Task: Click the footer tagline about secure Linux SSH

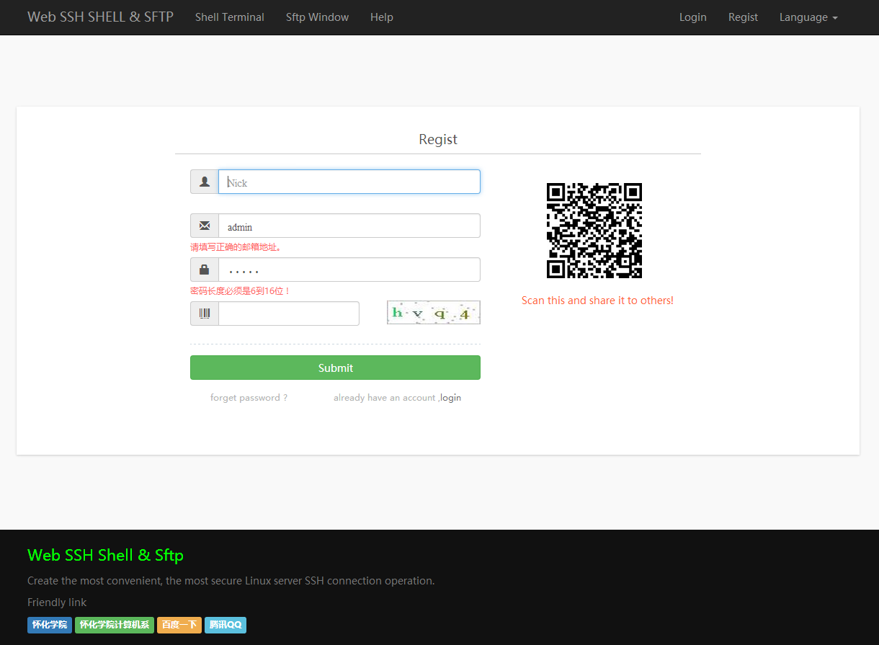Action: [231, 581]
